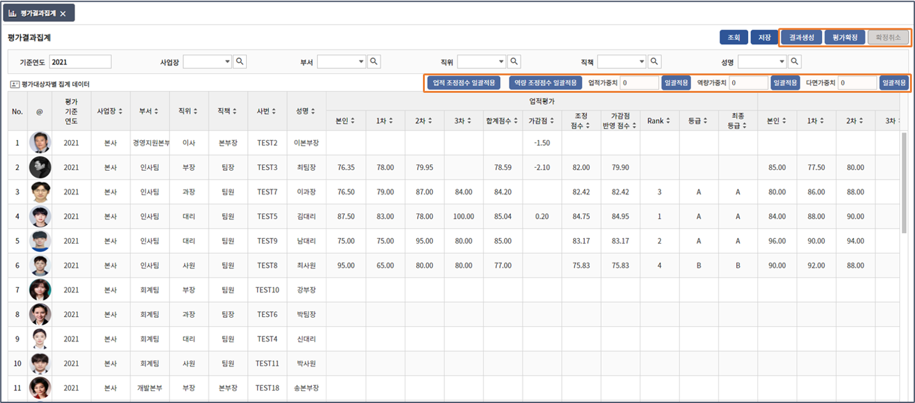The height and width of the screenshot is (403, 915).
Task: Sort by the 직책 column header
Action: pos(228,110)
